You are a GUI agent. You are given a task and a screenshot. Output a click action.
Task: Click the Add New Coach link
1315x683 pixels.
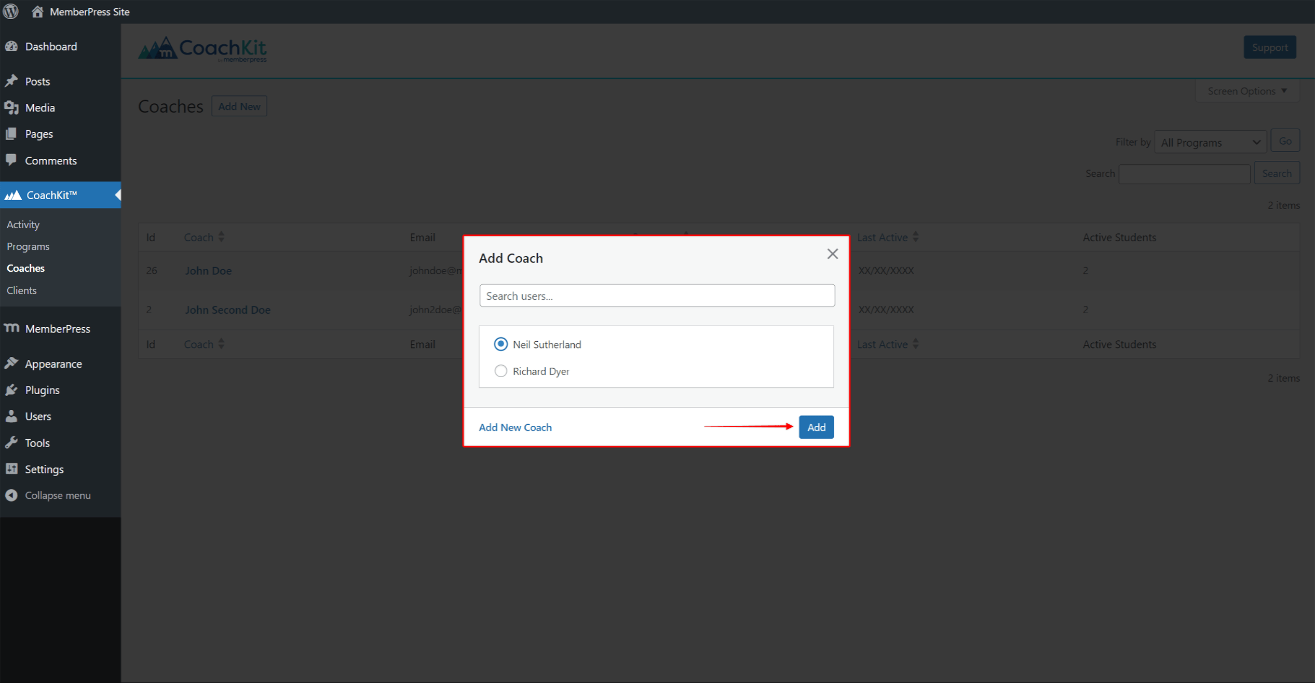tap(515, 427)
